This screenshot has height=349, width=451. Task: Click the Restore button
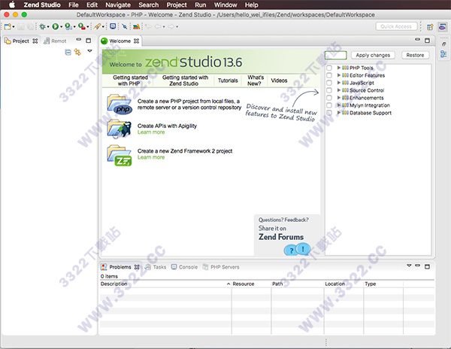point(415,55)
